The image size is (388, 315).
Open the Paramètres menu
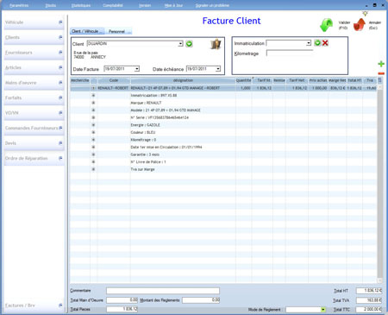pyautogui.click(x=19, y=5)
